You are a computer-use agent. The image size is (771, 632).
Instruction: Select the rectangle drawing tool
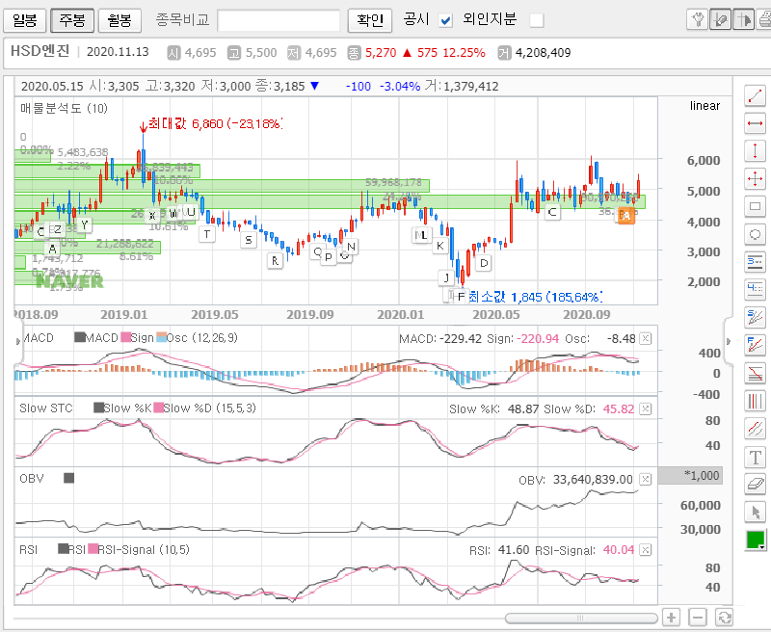(755, 206)
